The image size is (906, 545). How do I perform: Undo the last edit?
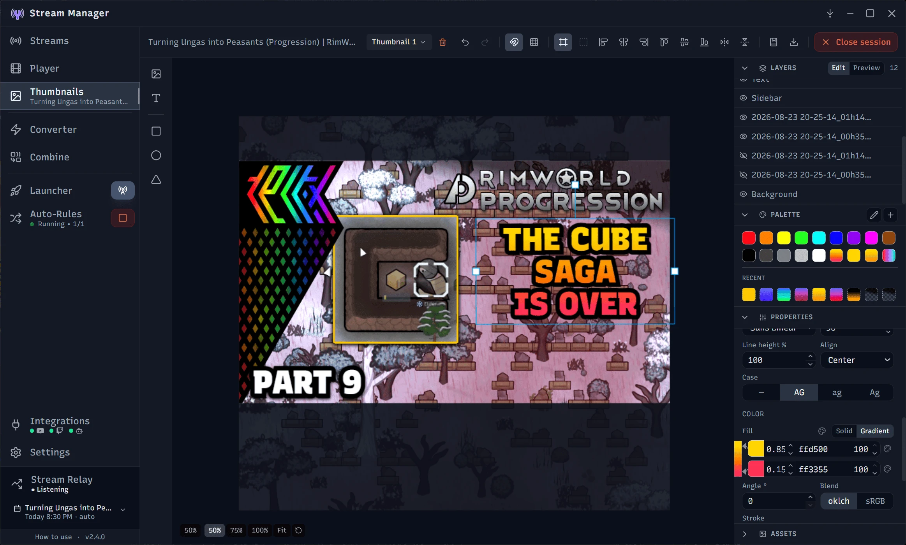465,42
